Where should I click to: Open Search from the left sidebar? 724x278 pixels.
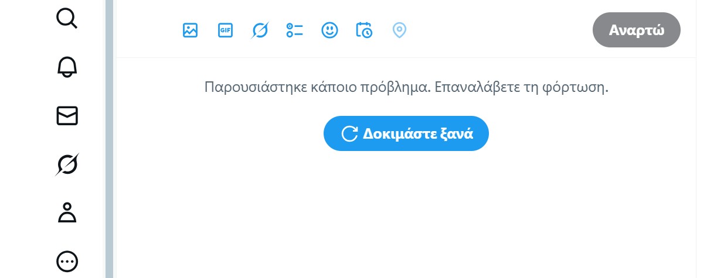click(67, 18)
